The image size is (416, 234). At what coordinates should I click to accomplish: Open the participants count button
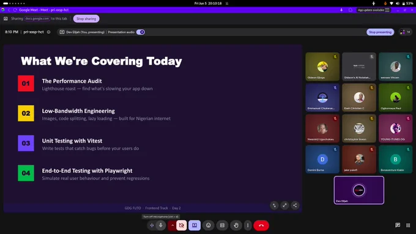(406, 32)
